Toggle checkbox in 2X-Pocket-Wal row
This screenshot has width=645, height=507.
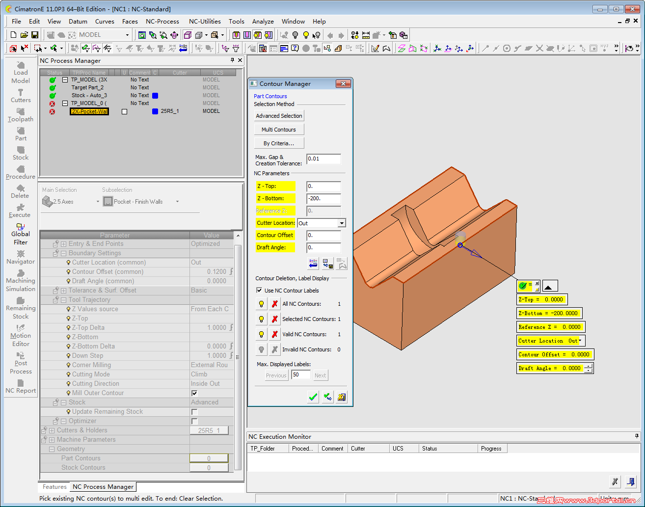point(125,111)
